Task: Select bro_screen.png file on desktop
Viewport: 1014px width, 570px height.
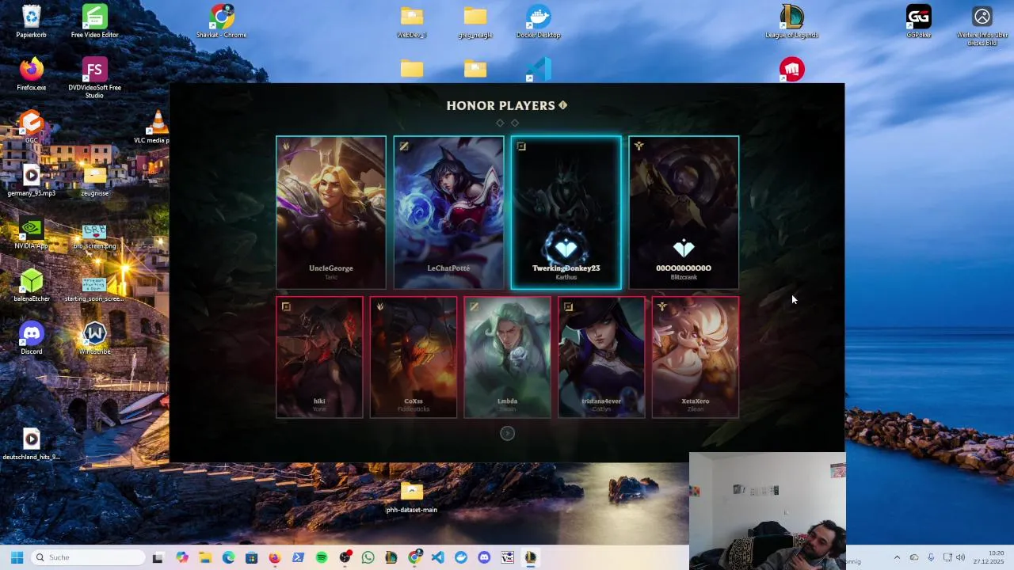Action: [94, 236]
